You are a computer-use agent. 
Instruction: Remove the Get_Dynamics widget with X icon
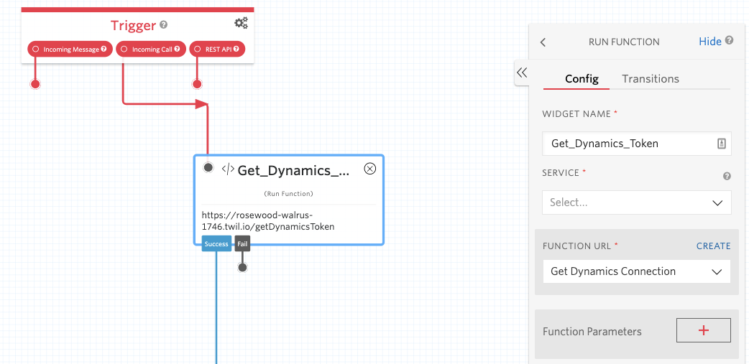click(x=370, y=169)
